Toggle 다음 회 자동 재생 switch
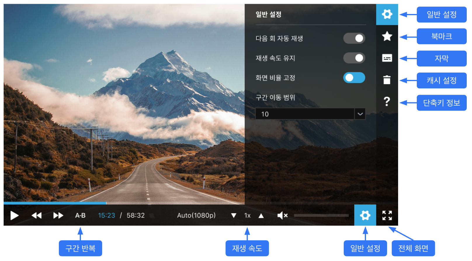The image size is (472, 261). pyautogui.click(x=354, y=38)
